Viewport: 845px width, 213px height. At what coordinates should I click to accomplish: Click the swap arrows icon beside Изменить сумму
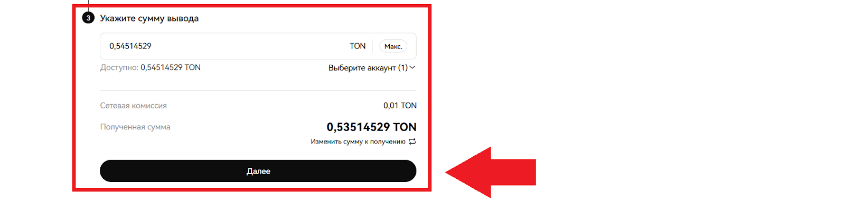(x=412, y=141)
